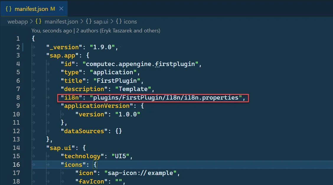Click line number 8 in the gutter

pos(18,97)
